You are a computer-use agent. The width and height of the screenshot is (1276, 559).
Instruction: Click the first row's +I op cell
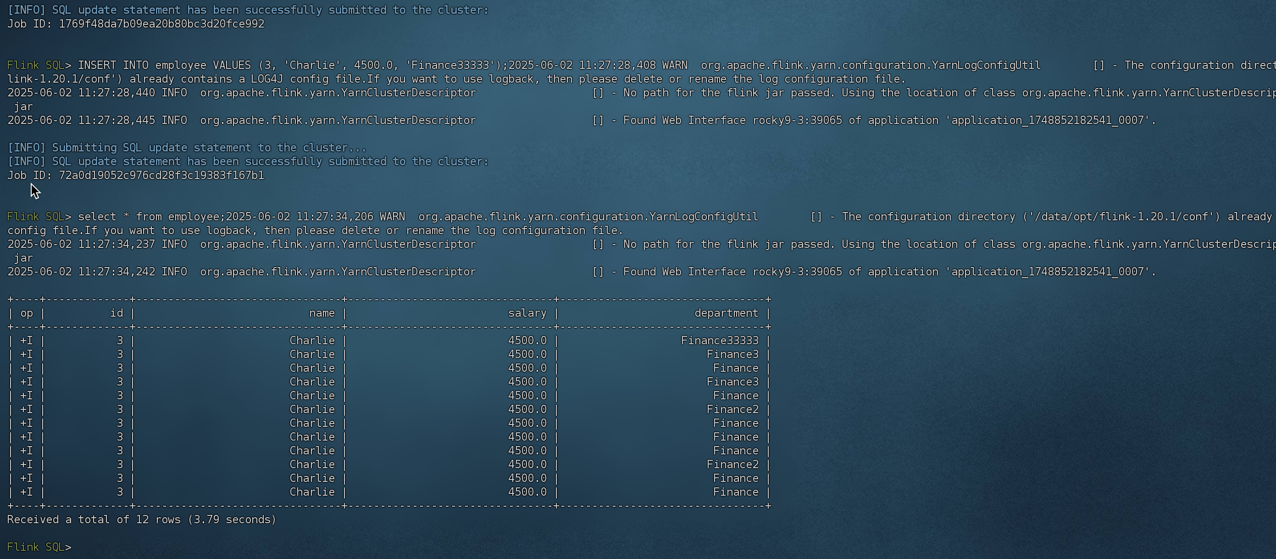coord(26,341)
